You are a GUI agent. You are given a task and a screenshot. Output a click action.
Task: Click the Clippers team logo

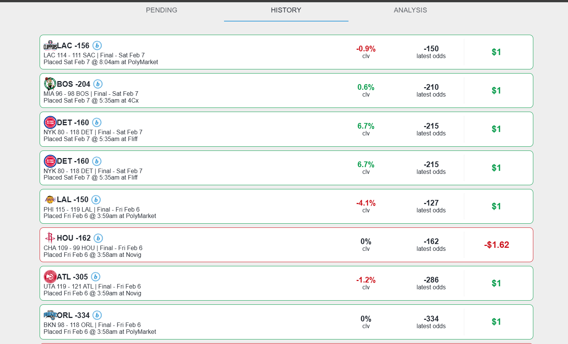50,46
